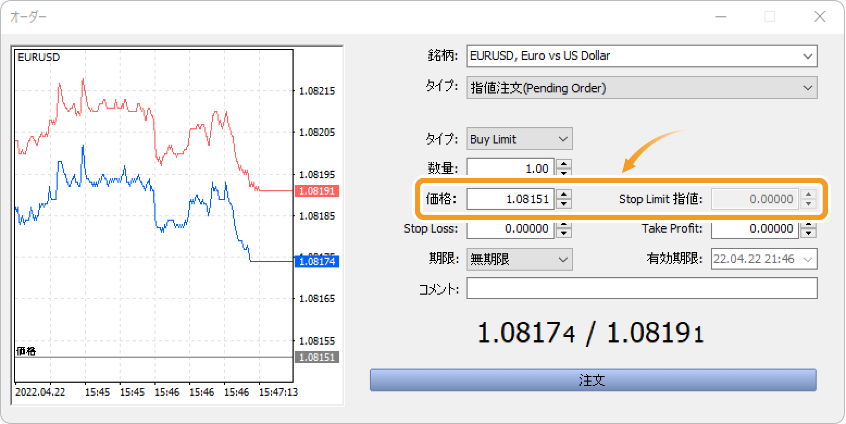Image resolution: width=846 pixels, height=424 pixels.
Task: Click the オーダー window title
Action: (28, 17)
